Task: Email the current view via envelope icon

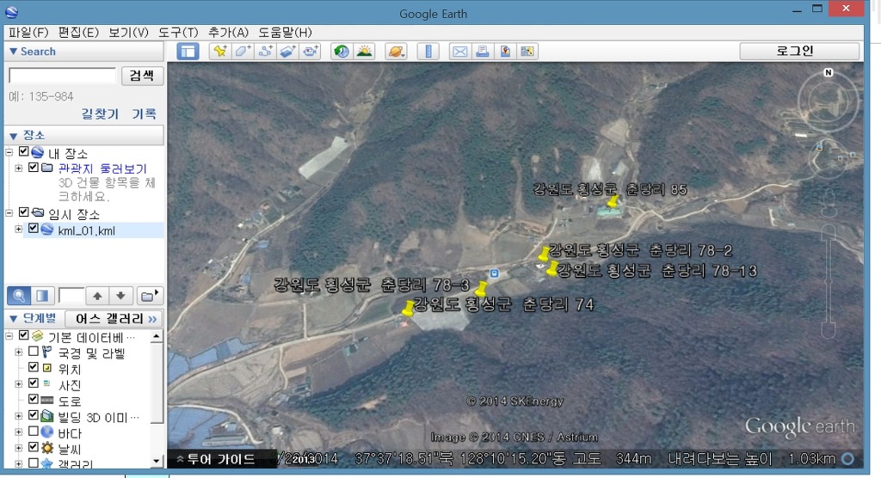Action: pyautogui.click(x=459, y=52)
